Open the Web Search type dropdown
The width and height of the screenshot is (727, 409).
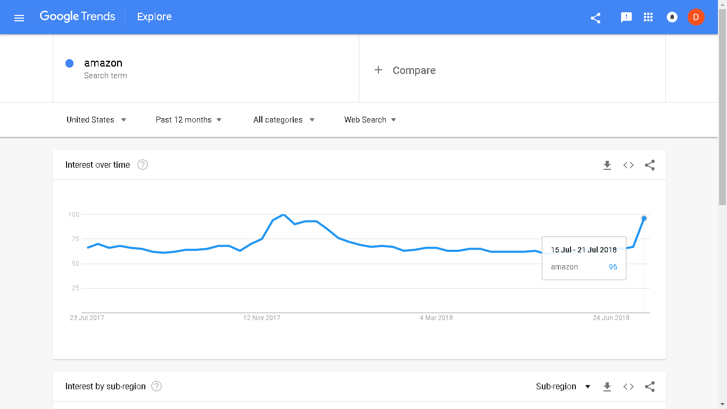click(x=370, y=120)
